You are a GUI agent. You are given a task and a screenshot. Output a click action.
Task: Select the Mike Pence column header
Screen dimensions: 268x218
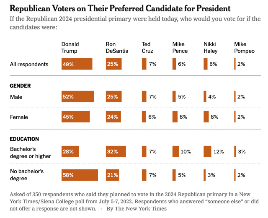pos(180,47)
